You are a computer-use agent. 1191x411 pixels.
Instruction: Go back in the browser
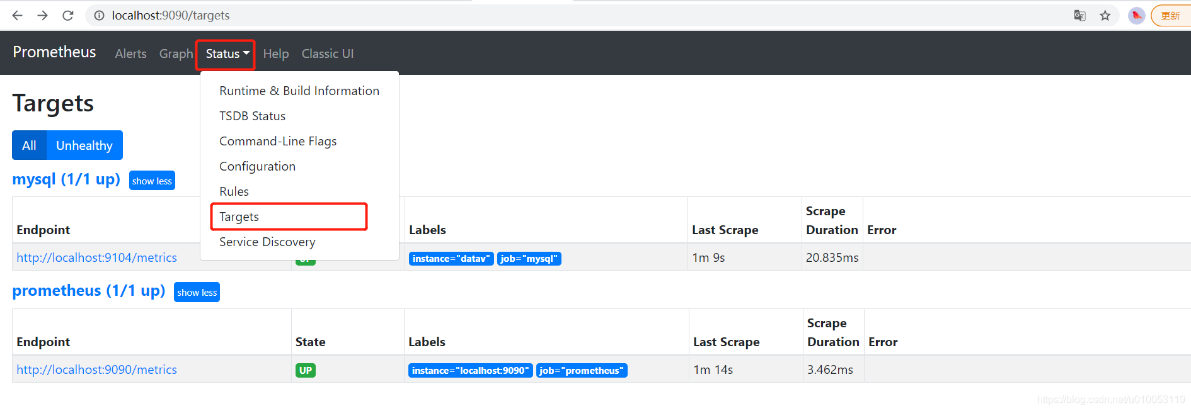click(x=17, y=15)
